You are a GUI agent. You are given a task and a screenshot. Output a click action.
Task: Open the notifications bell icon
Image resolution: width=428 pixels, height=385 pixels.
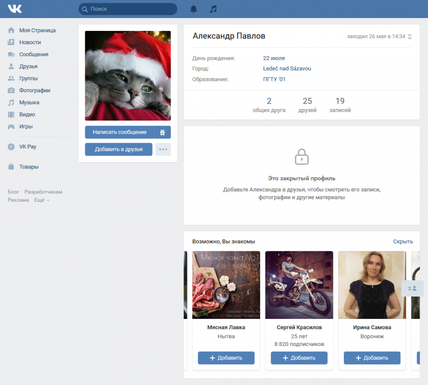click(x=194, y=9)
